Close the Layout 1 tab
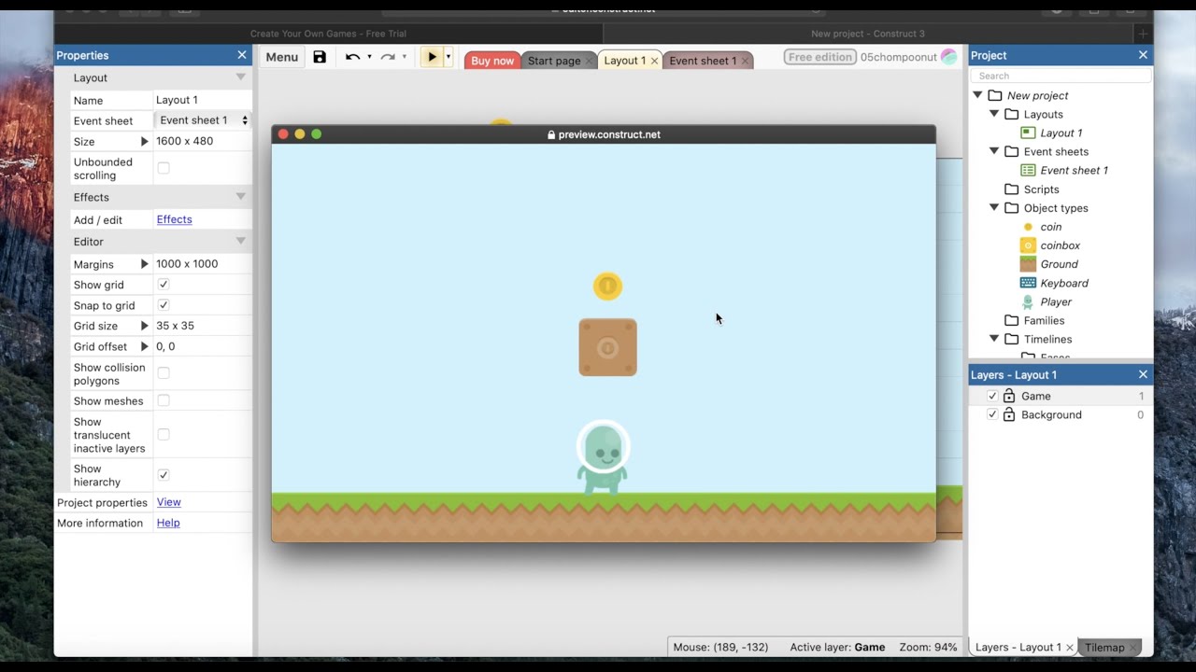The height and width of the screenshot is (672, 1196). [654, 62]
